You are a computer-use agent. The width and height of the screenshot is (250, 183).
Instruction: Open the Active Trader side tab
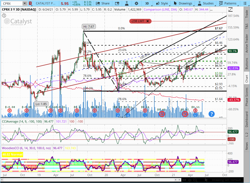point(247,44)
